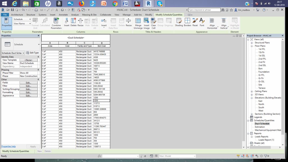Expand the Ceiling Plans tree node
The width and height of the screenshot is (288, 162).
[x=252, y=91]
